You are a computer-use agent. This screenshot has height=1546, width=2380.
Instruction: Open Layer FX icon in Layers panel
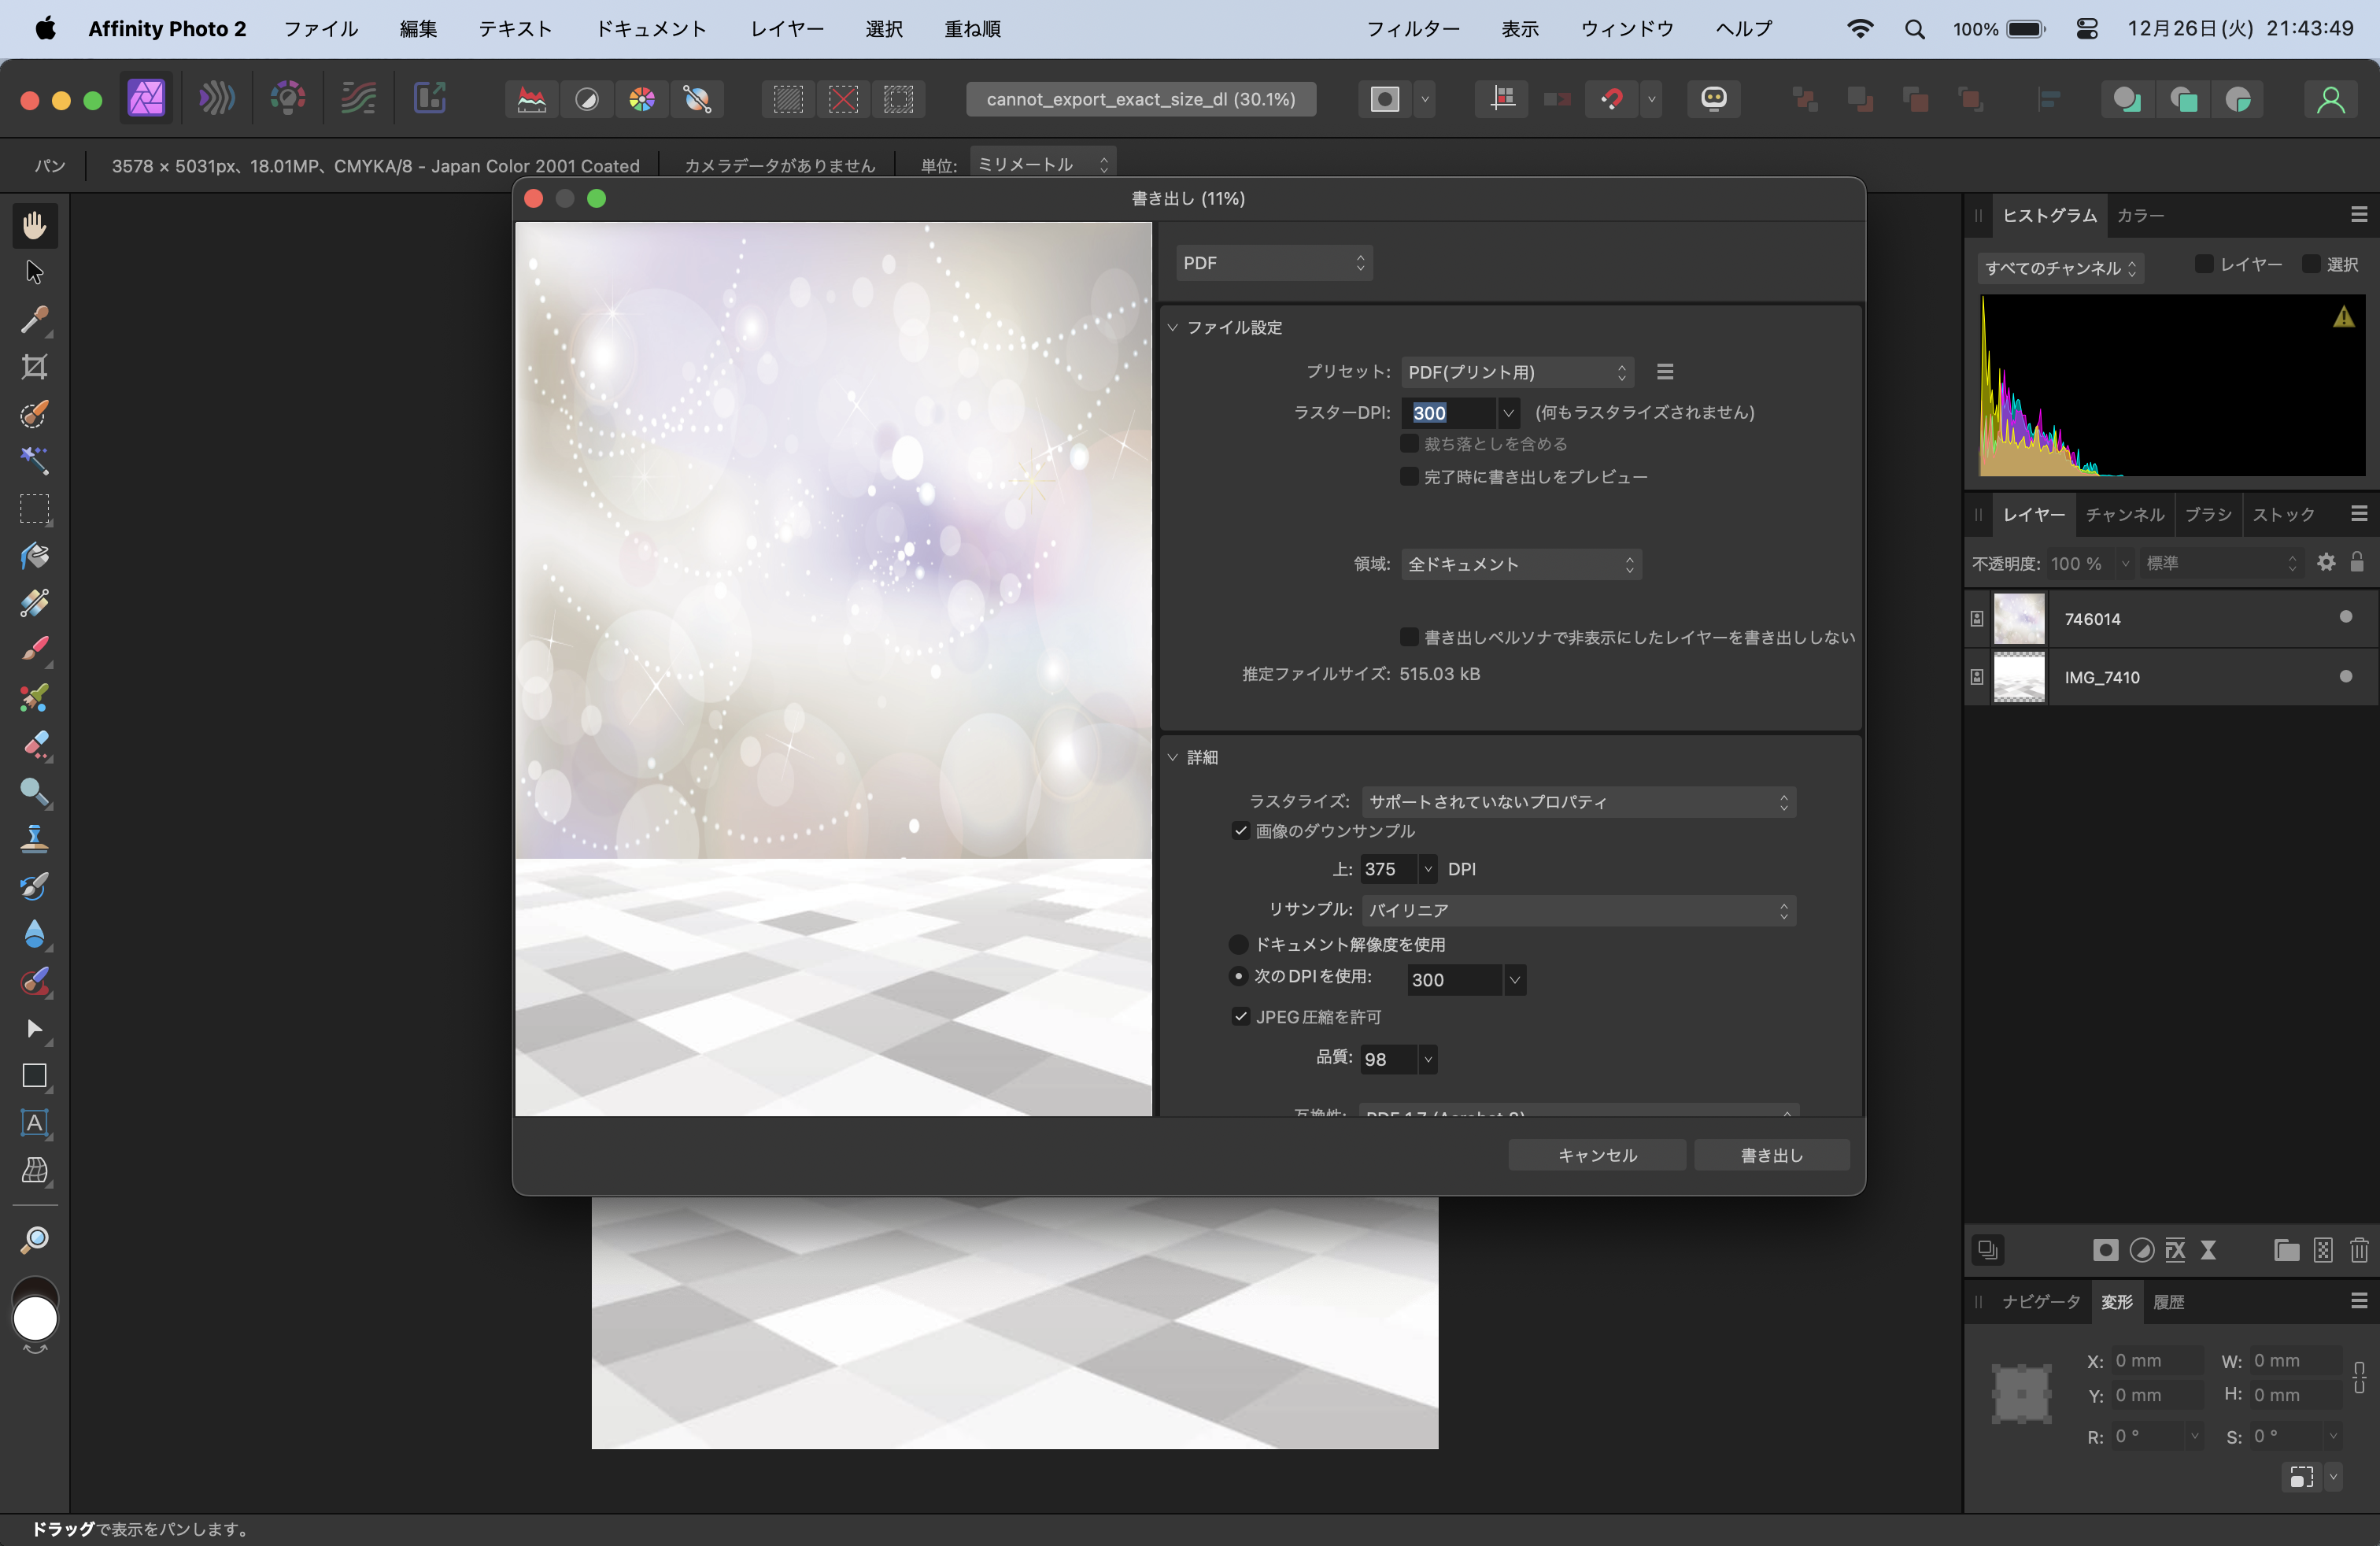pyautogui.click(x=2175, y=1250)
